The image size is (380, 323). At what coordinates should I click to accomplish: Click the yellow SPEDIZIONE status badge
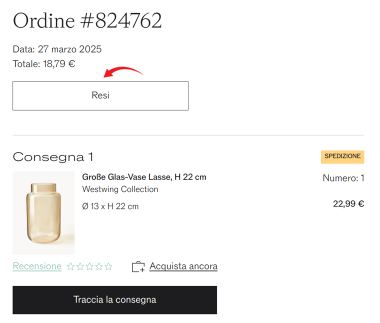click(x=342, y=156)
